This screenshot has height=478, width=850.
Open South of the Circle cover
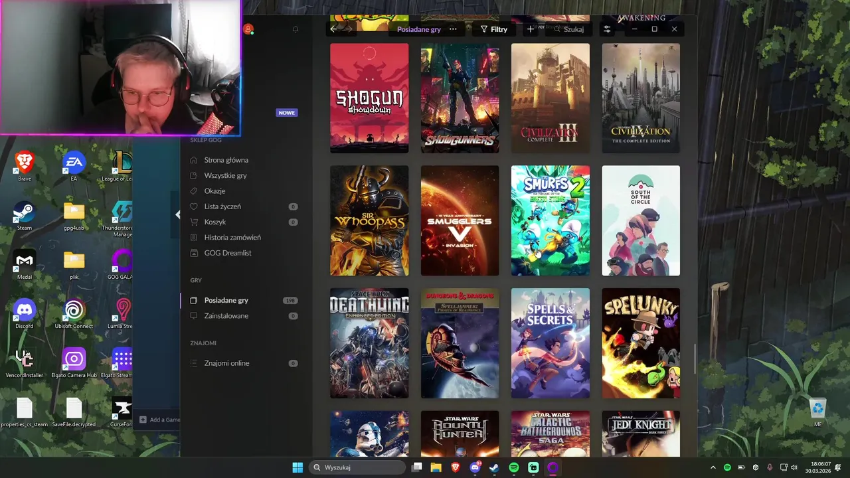coord(641,220)
